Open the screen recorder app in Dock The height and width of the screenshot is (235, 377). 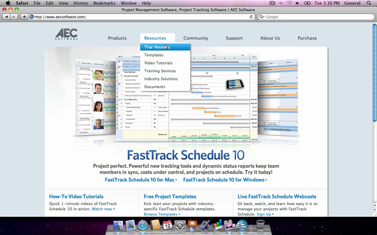click(x=229, y=225)
